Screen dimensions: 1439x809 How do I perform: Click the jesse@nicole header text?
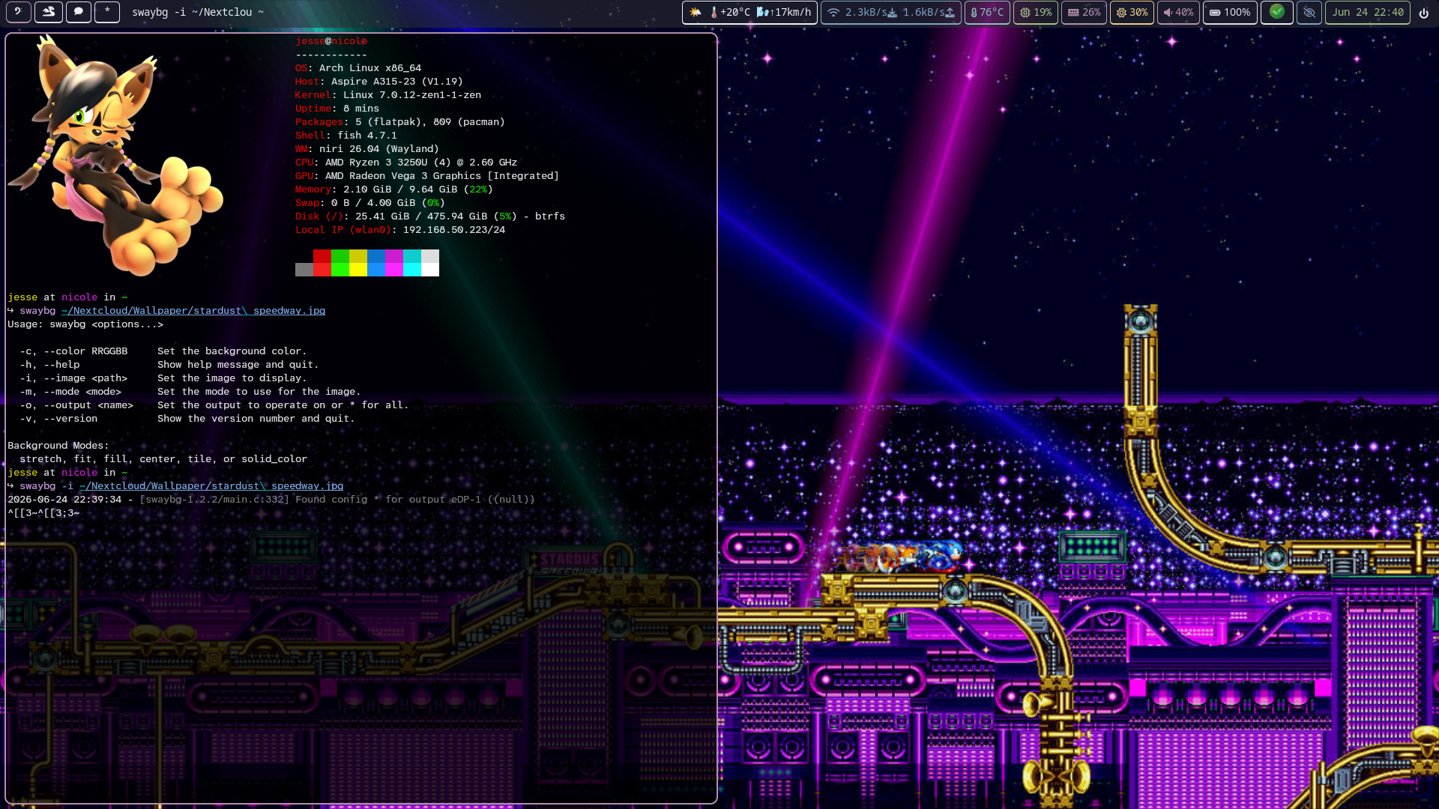(x=331, y=41)
